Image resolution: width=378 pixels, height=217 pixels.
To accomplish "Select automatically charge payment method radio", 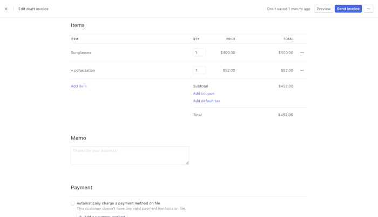I will tap(73, 204).
